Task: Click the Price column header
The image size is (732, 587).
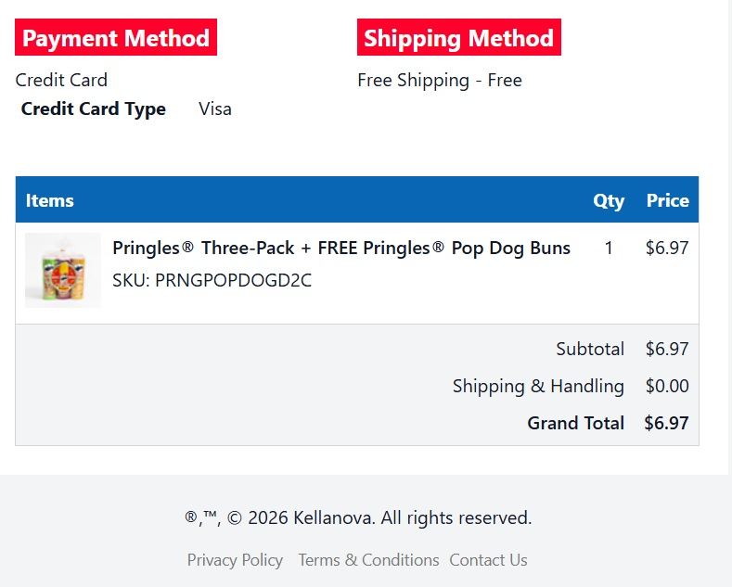Action: click(668, 200)
